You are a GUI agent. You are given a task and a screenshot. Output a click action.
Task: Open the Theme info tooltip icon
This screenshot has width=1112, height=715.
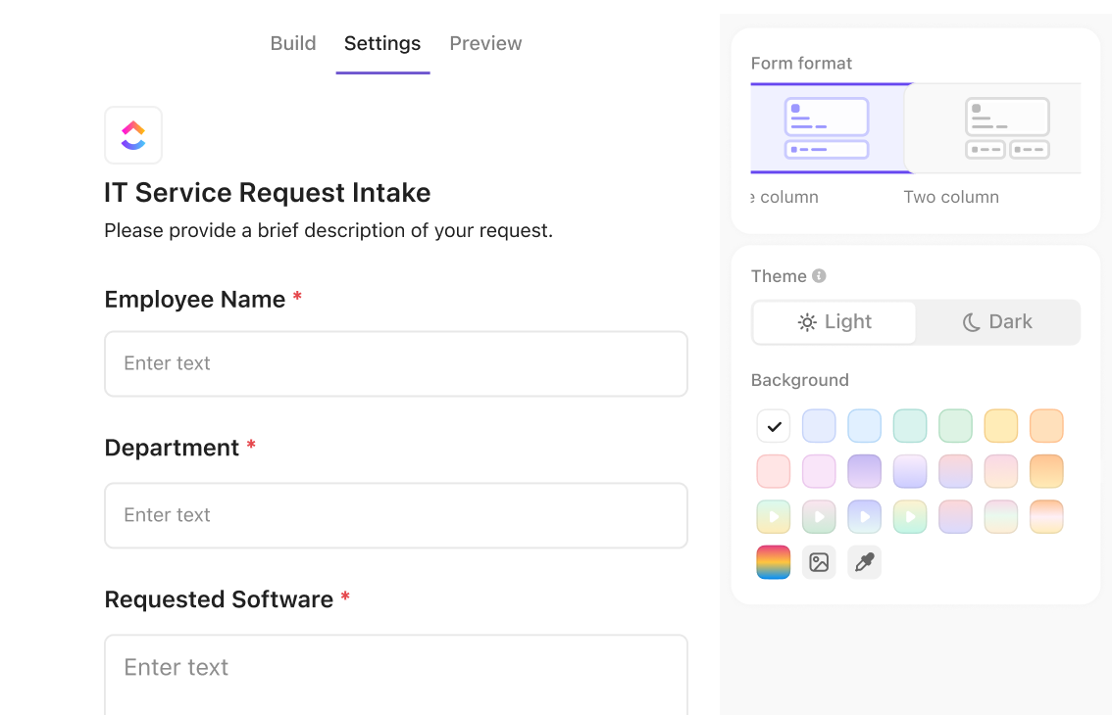(x=820, y=275)
